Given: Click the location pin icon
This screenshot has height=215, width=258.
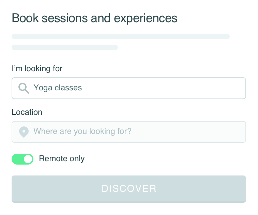Looking at the screenshot, I should tap(24, 132).
